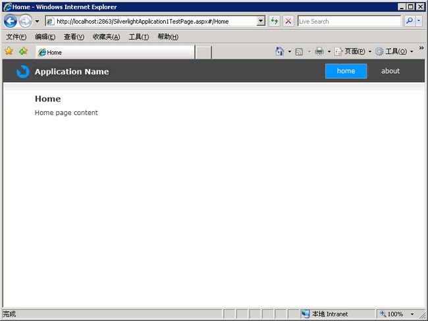The width and height of the screenshot is (428, 321).
Task: Open the Favorites Center star icon
Action: pyautogui.click(x=9, y=51)
